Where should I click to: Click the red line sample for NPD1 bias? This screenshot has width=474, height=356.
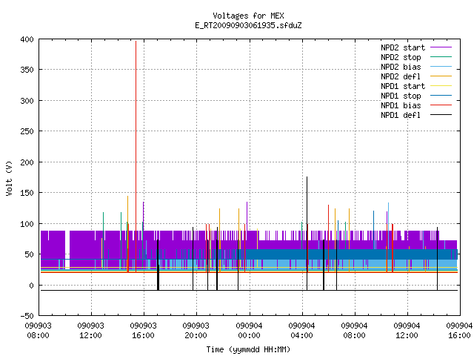441,105
